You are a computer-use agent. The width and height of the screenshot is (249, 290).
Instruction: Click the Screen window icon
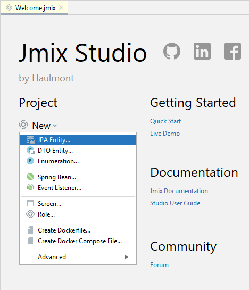coord(30,203)
